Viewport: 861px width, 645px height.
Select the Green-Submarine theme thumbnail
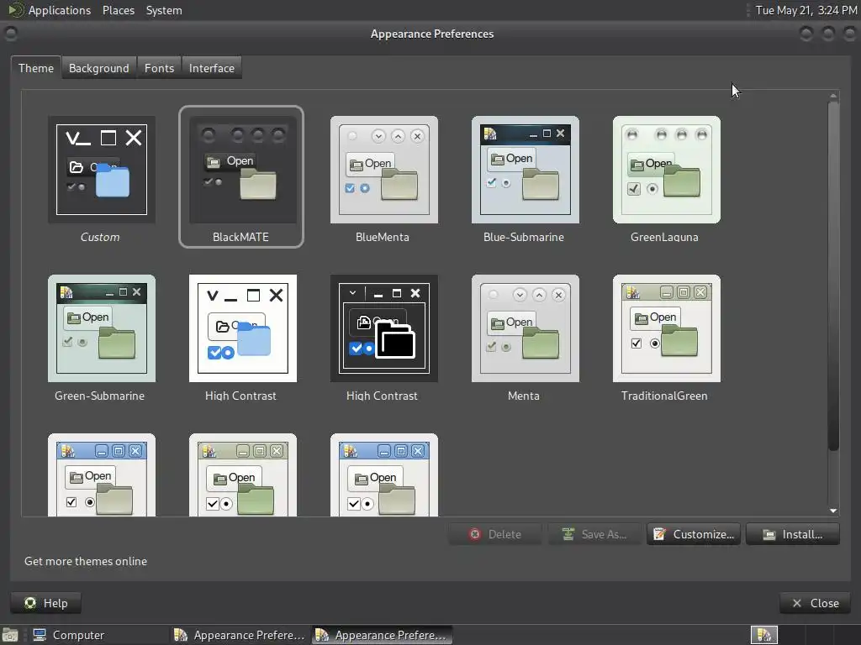pos(102,328)
